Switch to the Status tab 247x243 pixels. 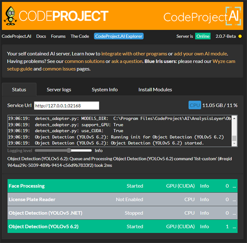19,90
